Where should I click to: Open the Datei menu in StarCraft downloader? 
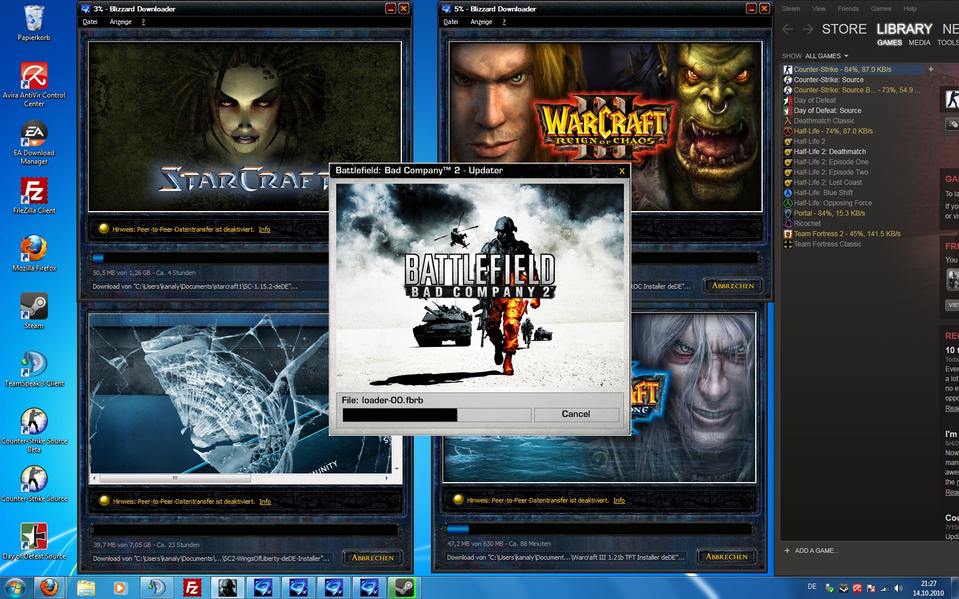tap(90, 22)
